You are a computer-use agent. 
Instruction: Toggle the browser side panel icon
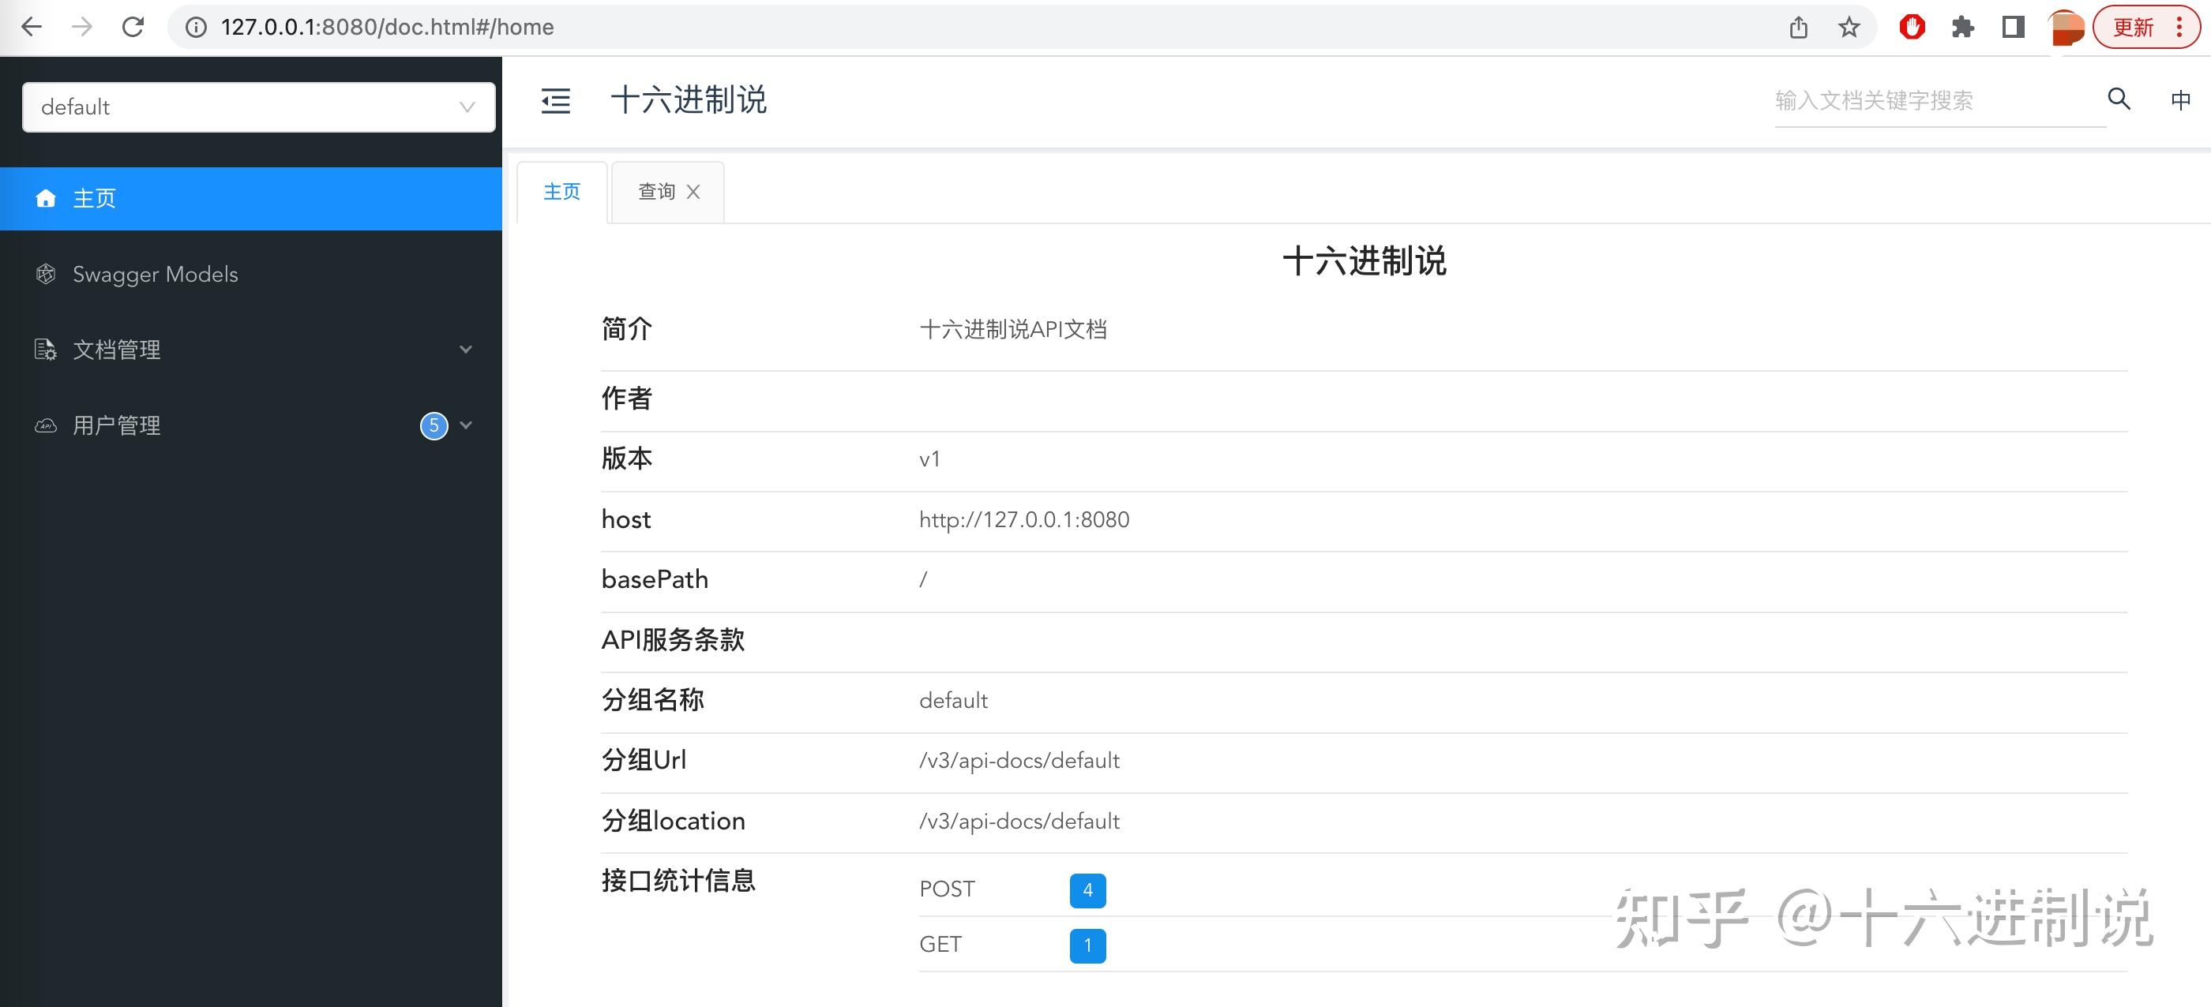point(2013,28)
